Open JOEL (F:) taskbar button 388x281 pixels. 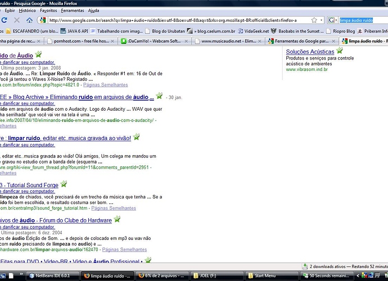(x=217, y=275)
